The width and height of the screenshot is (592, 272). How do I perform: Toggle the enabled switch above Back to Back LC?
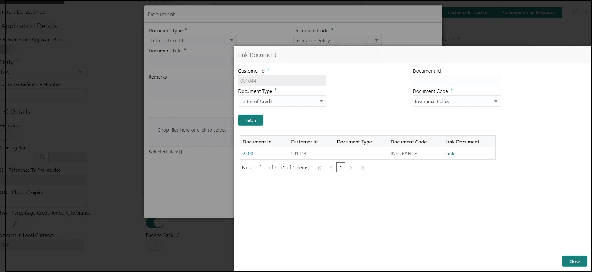(x=155, y=223)
